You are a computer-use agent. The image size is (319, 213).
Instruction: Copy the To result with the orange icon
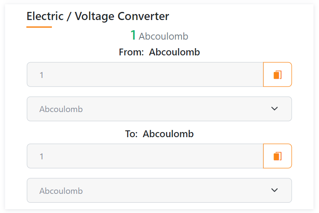(277, 156)
